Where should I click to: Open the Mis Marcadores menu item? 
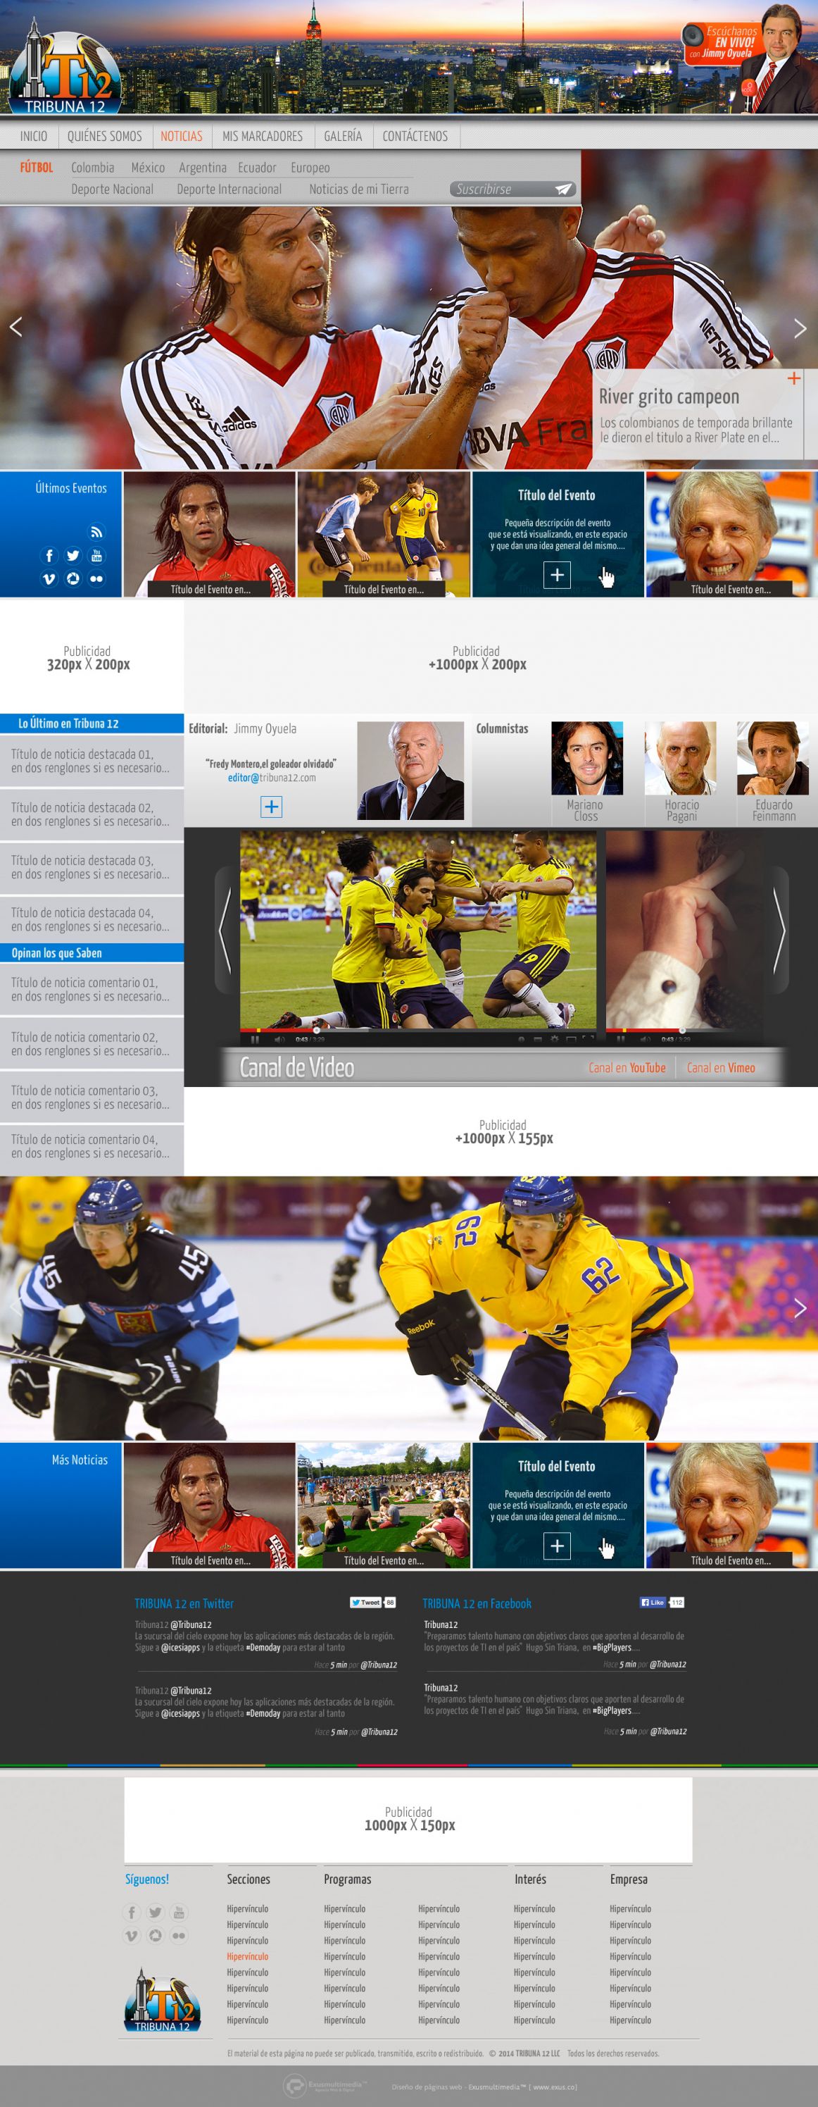pos(263,137)
